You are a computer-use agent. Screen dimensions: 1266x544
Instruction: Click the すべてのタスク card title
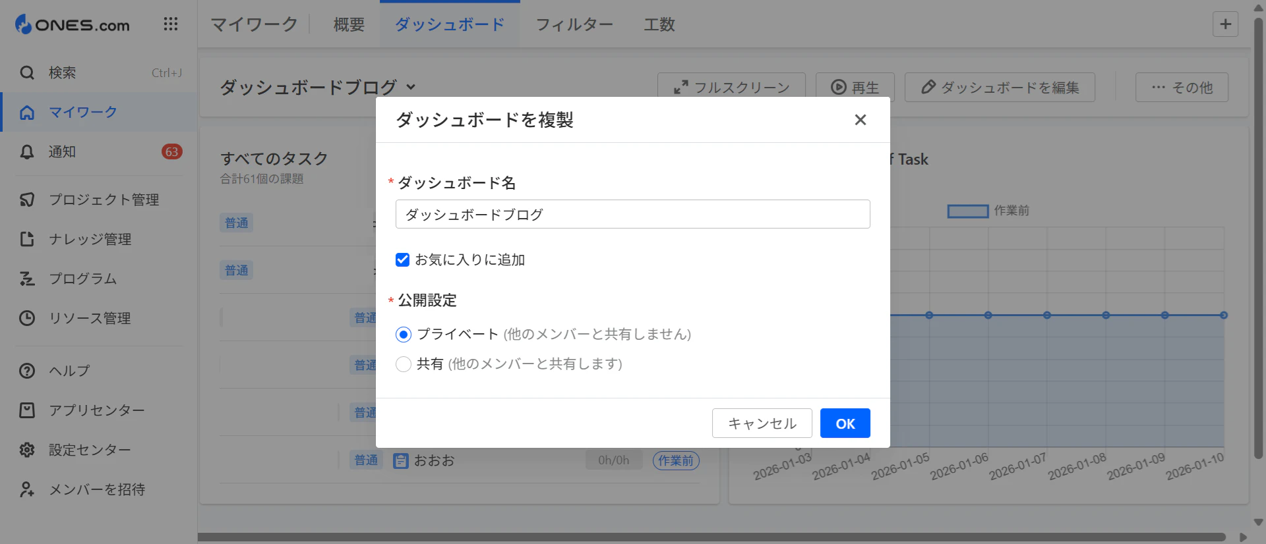(x=274, y=159)
